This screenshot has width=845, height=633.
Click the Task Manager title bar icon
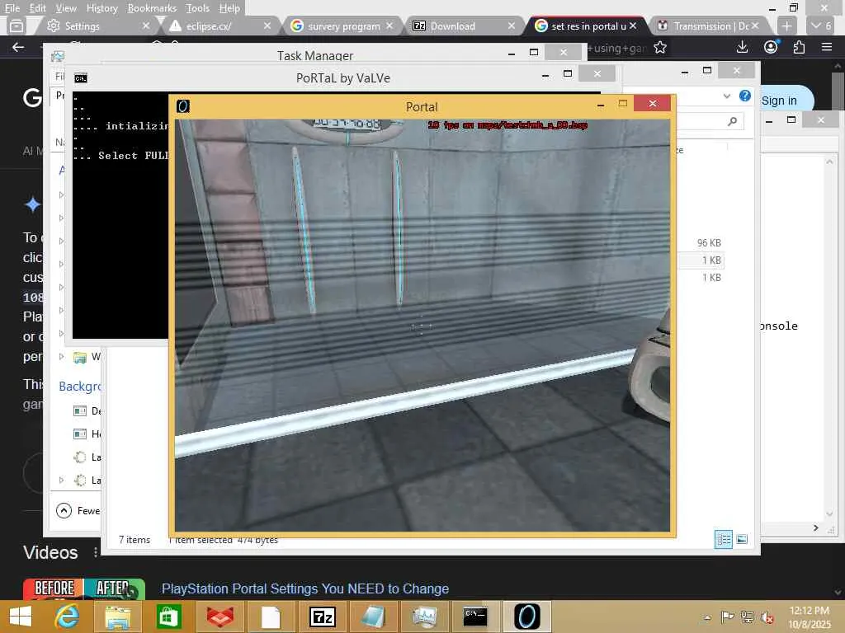tap(58, 56)
